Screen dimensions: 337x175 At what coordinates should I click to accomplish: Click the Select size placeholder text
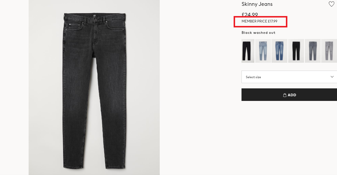[253, 77]
